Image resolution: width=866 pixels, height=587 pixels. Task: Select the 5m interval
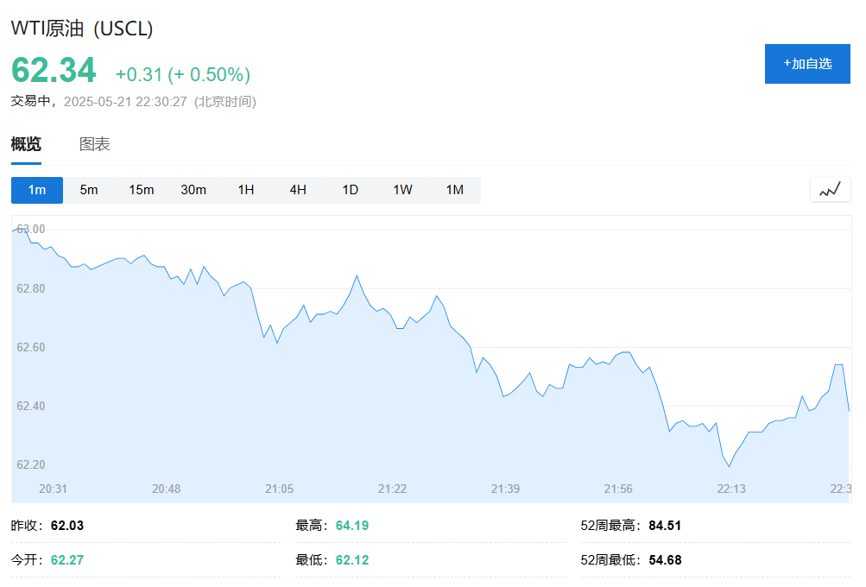click(89, 190)
